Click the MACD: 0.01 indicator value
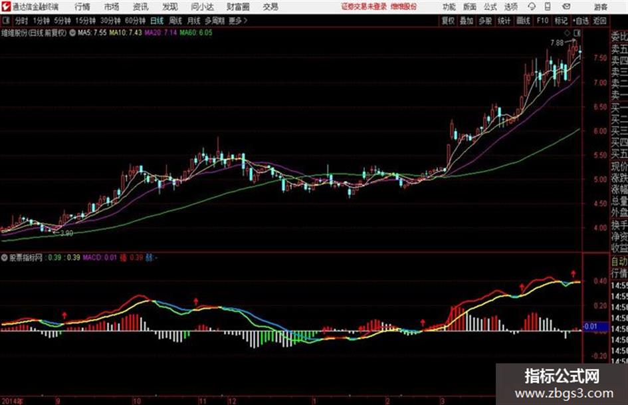Image resolution: width=628 pixels, height=405 pixels. coord(100,257)
